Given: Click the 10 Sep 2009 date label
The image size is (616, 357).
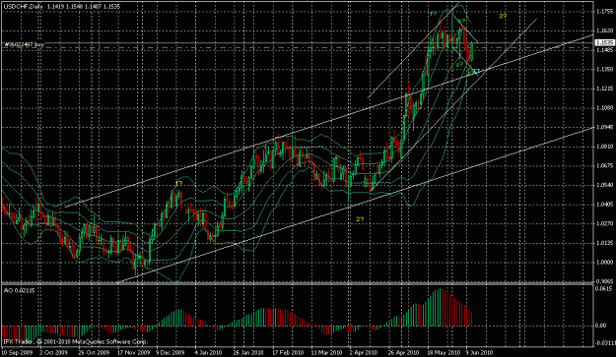Looking at the screenshot, I should click(x=17, y=352).
